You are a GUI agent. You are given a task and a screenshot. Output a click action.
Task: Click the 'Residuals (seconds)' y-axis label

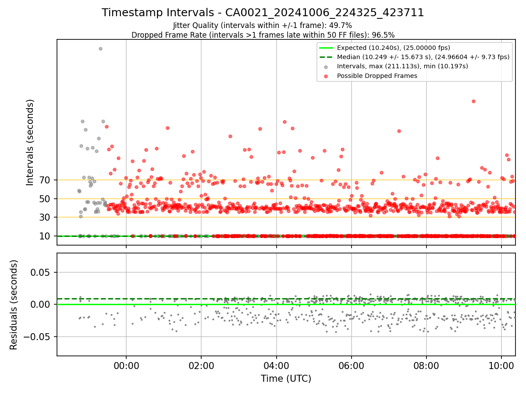[14, 305]
